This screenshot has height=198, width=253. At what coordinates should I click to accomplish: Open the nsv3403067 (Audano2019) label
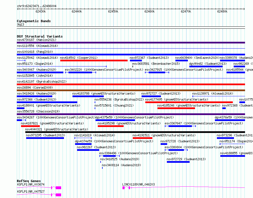tap(37, 70)
